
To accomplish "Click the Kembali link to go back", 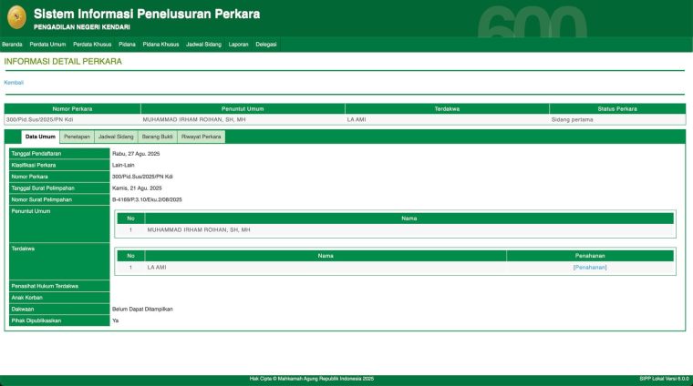I will click(14, 83).
